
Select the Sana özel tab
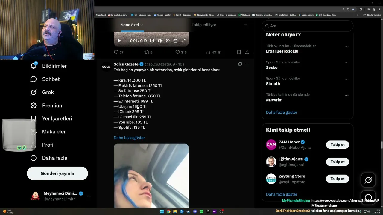[x=130, y=25]
